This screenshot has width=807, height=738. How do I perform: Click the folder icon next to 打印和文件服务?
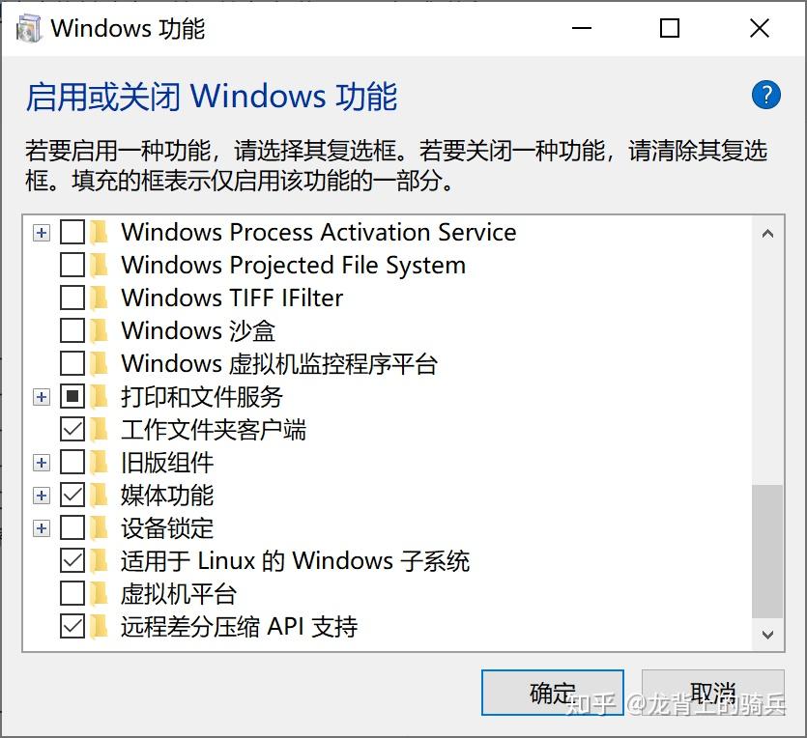tap(101, 396)
